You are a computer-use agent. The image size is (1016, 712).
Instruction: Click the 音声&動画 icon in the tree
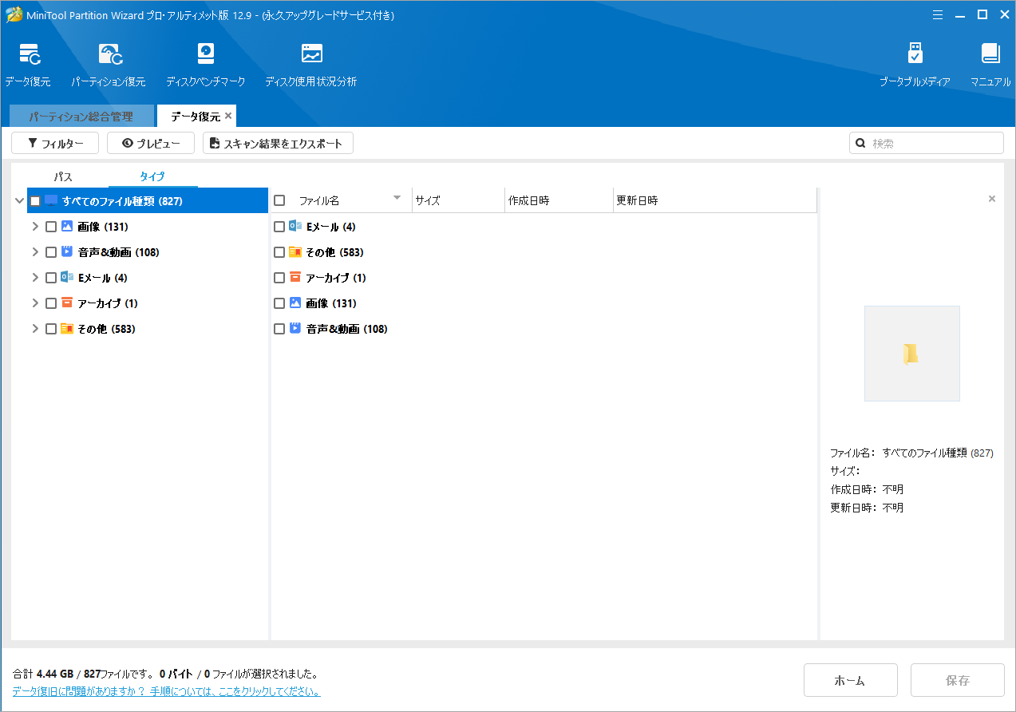[x=67, y=252]
